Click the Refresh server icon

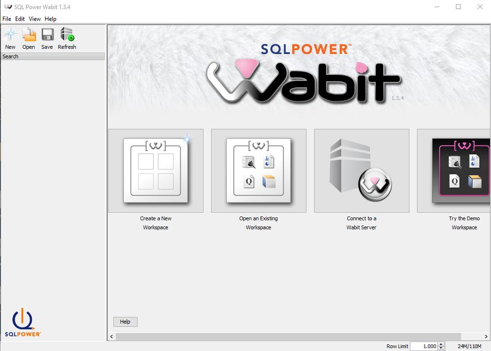(67, 34)
